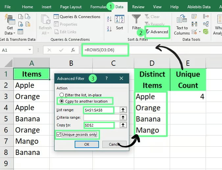This screenshot has width=222, height=170.
Task: Select 'Filter the list, in-place' radio option
Action: pos(62,95)
